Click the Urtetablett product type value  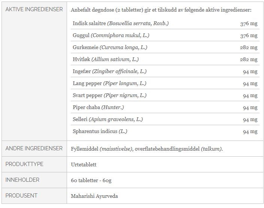click(x=82, y=165)
